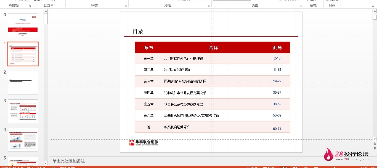The width and height of the screenshot is (377, 168).
Task: Click the text 我们对润和的理解
Action: [x=177, y=70]
